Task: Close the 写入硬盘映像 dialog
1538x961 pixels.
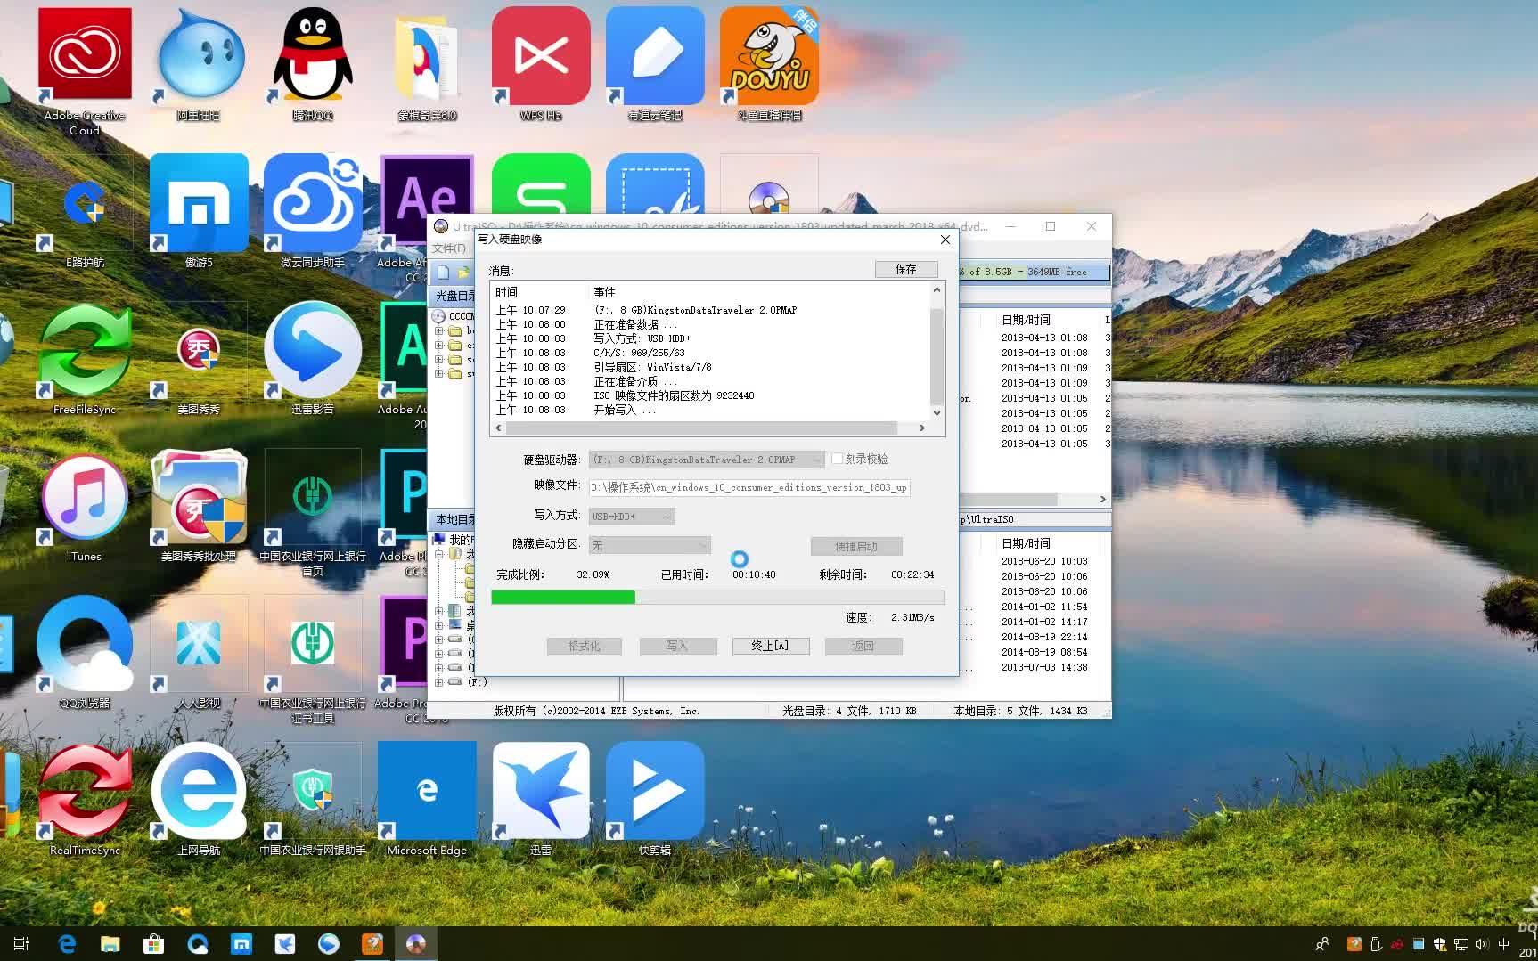Action: coord(945,240)
